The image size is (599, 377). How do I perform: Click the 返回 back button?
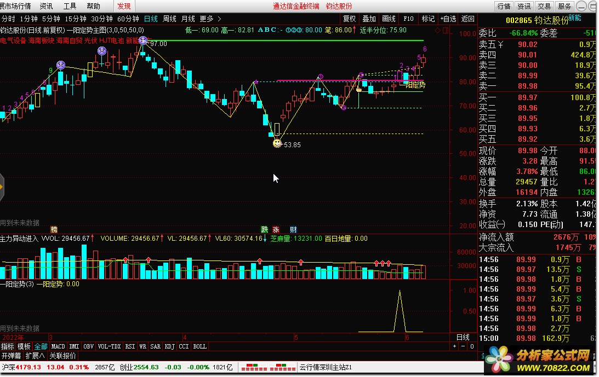467,19
